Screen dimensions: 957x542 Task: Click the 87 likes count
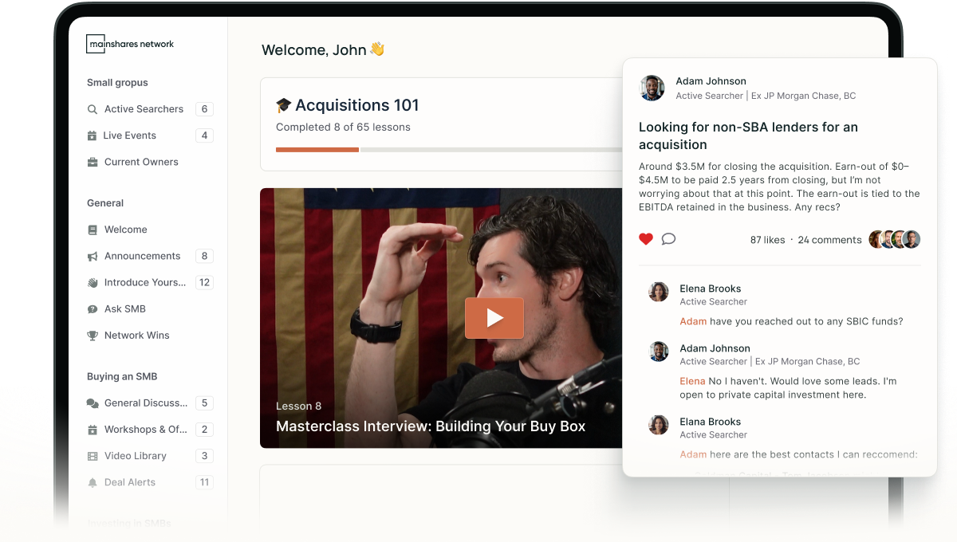(767, 240)
